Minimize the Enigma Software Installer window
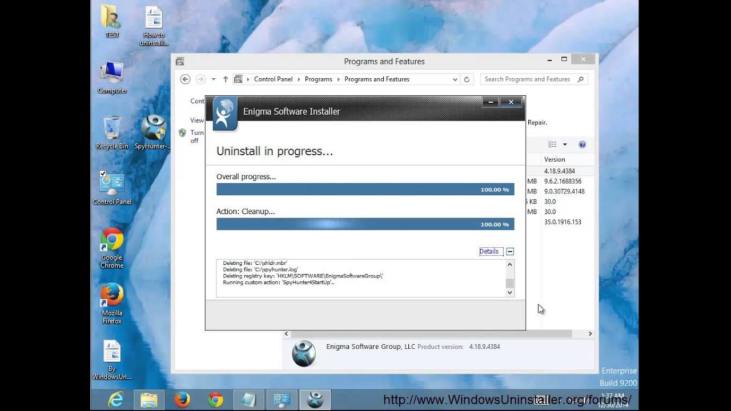Viewport: 731px width, 411px height. click(491, 102)
